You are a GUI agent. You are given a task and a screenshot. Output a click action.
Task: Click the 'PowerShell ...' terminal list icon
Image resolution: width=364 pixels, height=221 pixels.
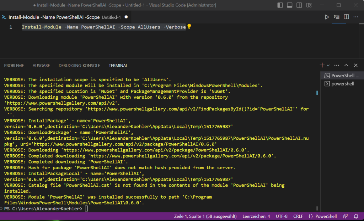[x=327, y=76]
